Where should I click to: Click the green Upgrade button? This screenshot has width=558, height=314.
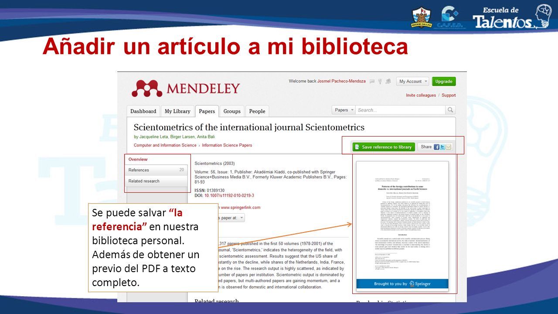click(x=444, y=82)
